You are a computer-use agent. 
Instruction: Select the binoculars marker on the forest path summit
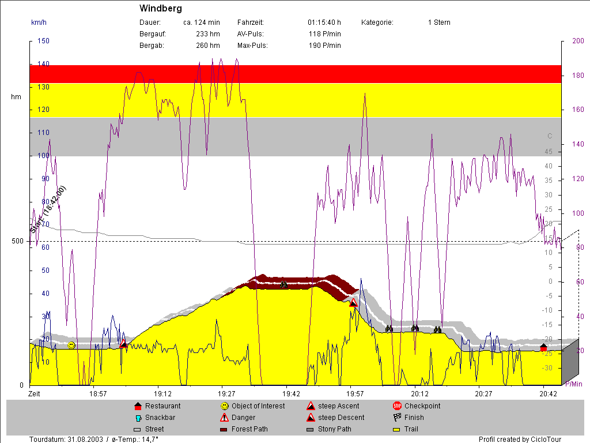pyautogui.click(x=283, y=285)
